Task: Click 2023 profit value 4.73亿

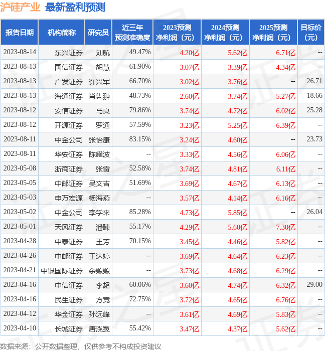Action: (x=190, y=213)
